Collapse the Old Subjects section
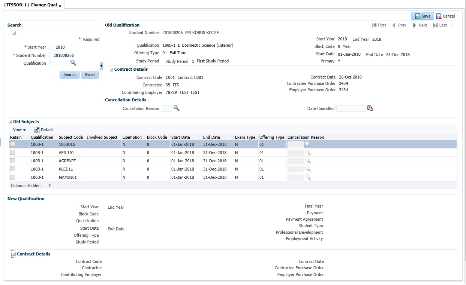This screenshot has height=285, width=466. coord(10,122)
